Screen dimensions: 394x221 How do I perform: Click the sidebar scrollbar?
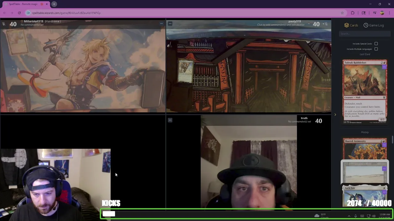[x=392, y=140]
